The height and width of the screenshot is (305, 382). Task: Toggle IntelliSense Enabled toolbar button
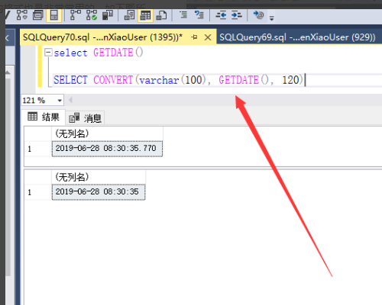point(53,15)
